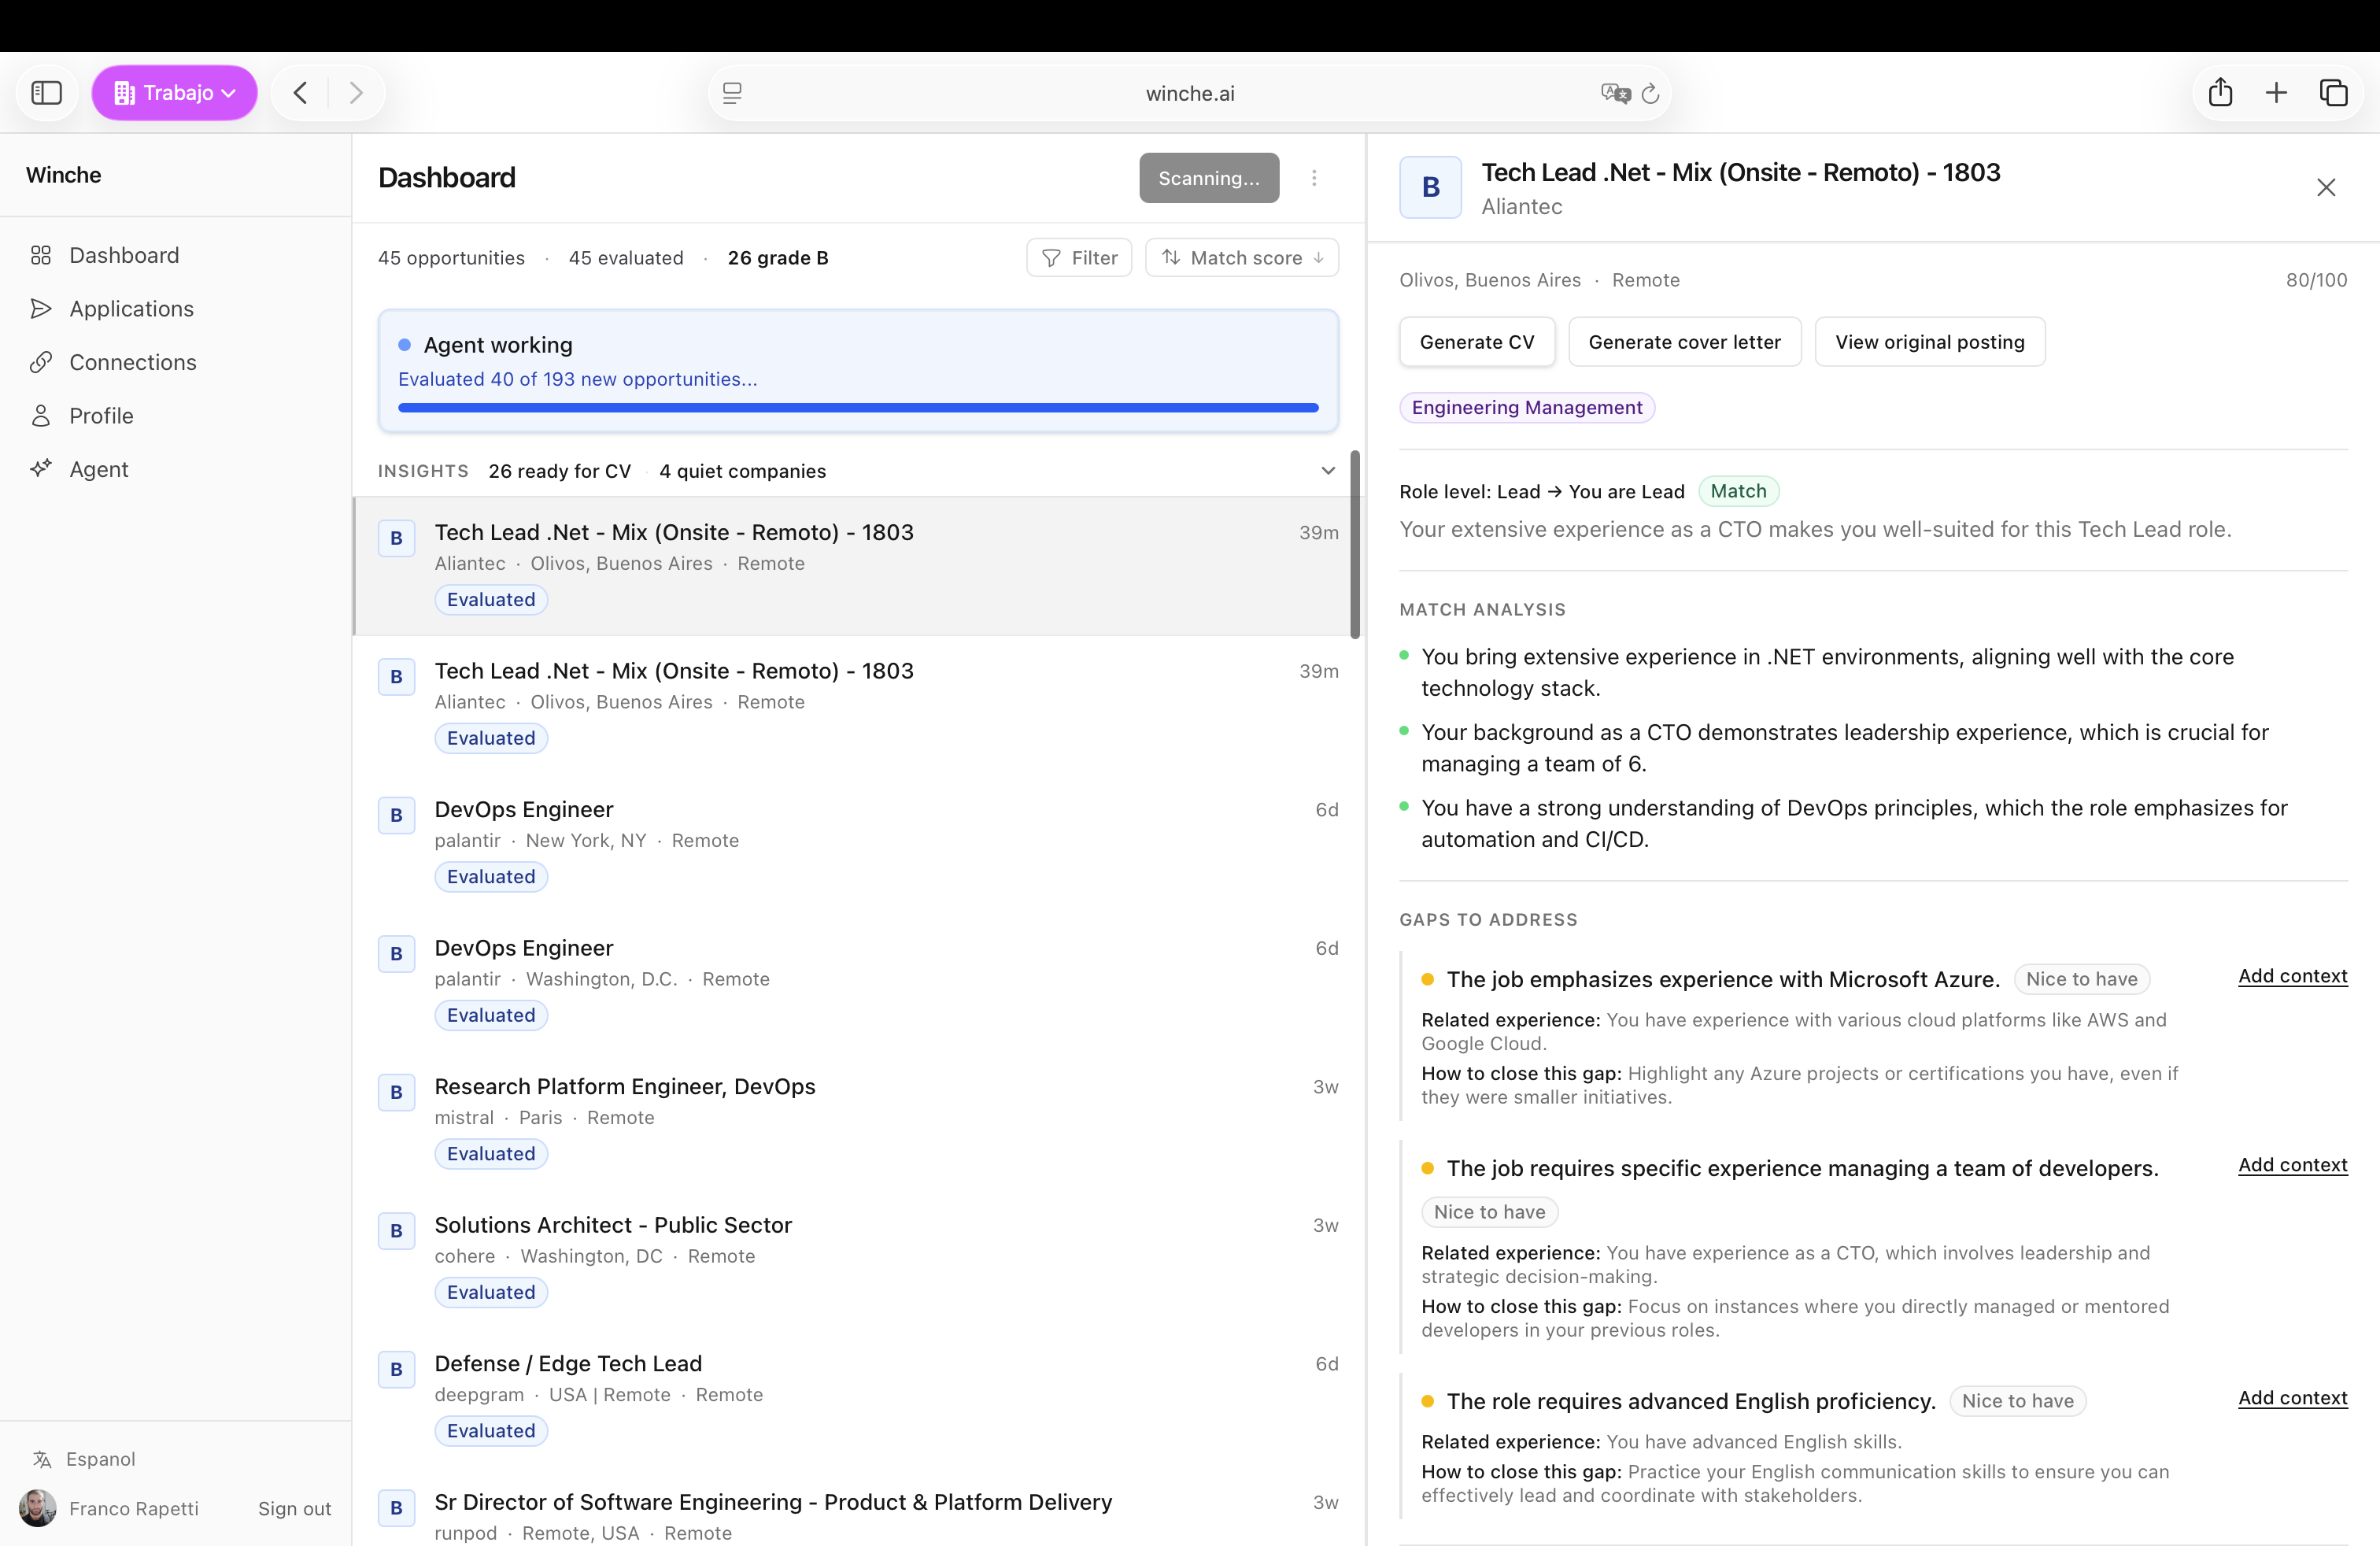Open View original posting
Image resolution: width=2380 pixels, height=1546 pixels.
coord(1930,342)
